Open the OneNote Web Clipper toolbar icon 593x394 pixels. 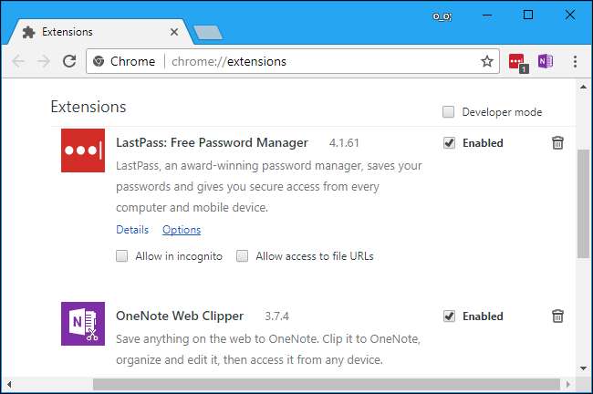tap(546, 62)
